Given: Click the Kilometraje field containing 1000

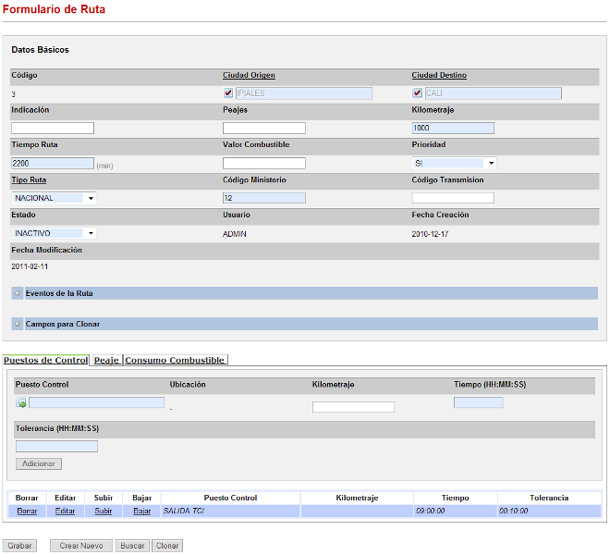Looking at the screenshot, I should (453, 129).
